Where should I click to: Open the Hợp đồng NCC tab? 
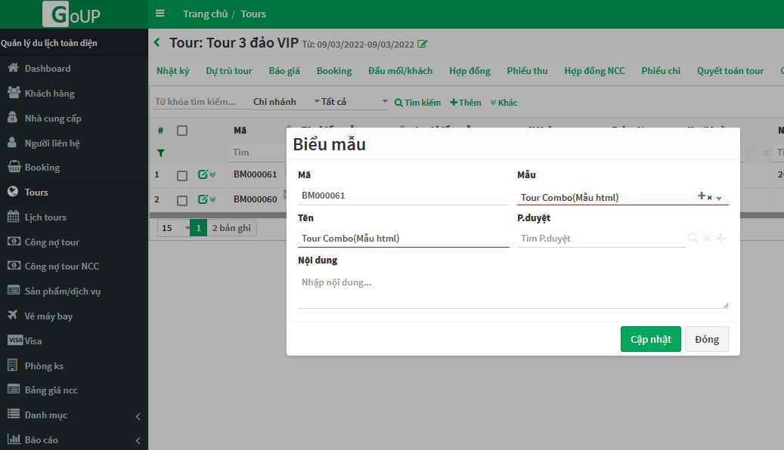[x=594, y=71]
